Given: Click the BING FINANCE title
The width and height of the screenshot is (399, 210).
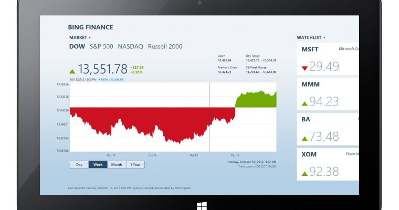Looking at the screenshot, I should (x=91, y=27).
